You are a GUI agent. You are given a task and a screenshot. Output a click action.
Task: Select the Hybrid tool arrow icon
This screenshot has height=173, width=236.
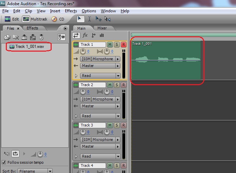pos(80,19)
